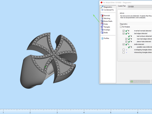Toggle the inverted normals detected checkbox
152x114 pixels.
point(123,31)
